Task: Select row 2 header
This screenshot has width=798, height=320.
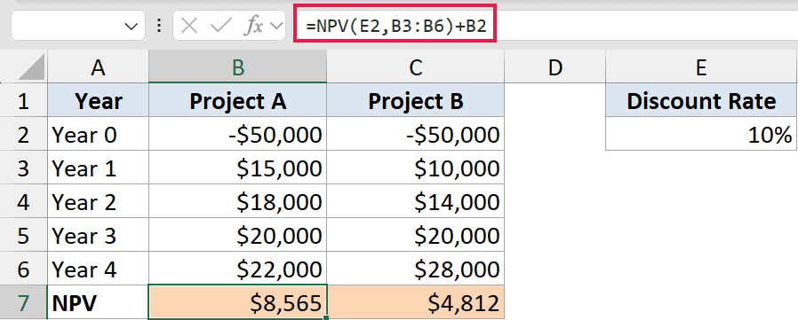Action: tap(23, 135)
